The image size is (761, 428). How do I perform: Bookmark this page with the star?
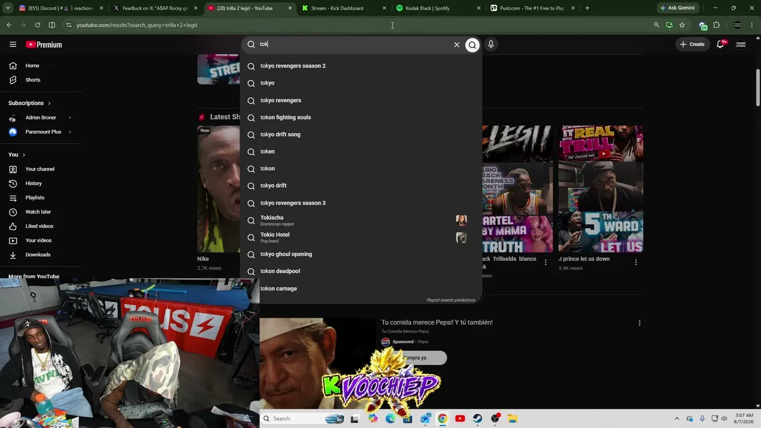[x=682, y=25]
